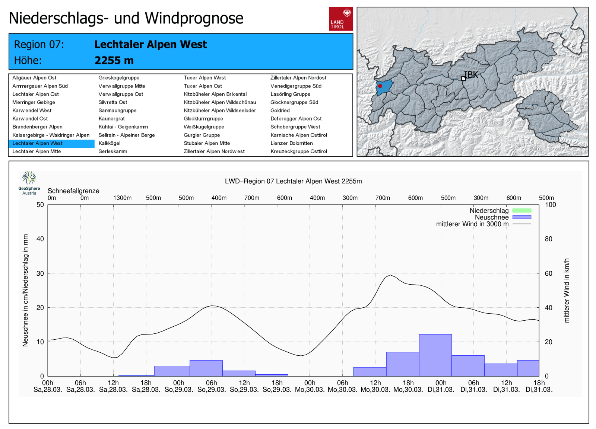Click the green Niederschlag legend swatch
The height and width of the screenshot is (429, 596).
click(521, 211)
